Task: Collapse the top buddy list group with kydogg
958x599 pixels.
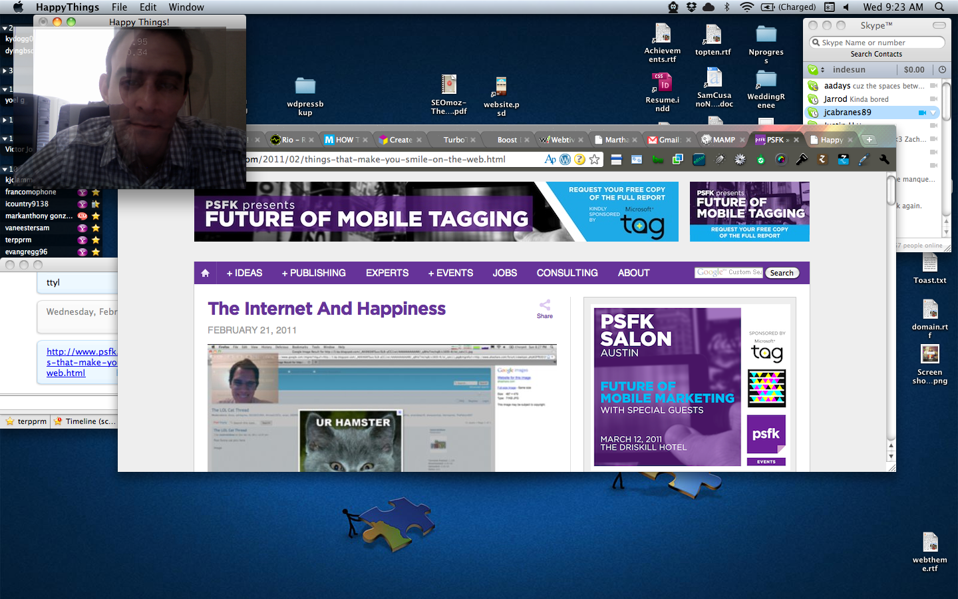Action: pyautogui.click(x=5, y=29)
